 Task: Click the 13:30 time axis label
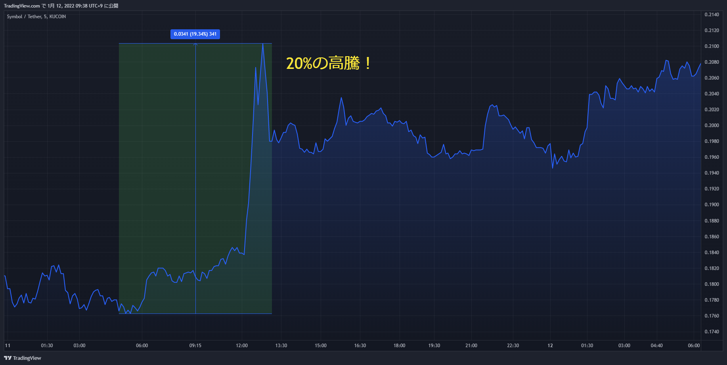pos(281,346)
